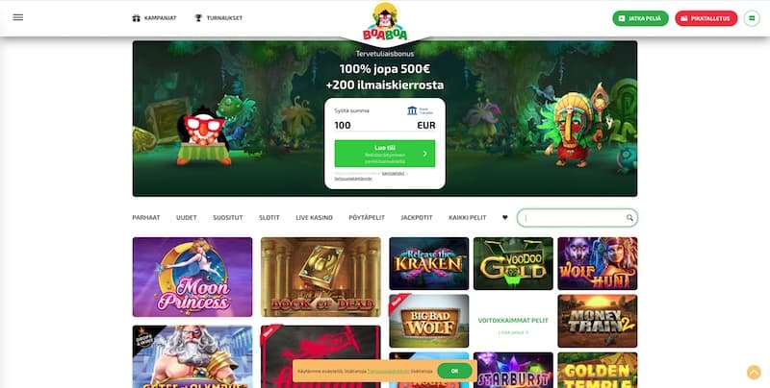This screenshot has width=770, height=388.
Task: Click the Jatka peliä button
Action: [640, 18]
